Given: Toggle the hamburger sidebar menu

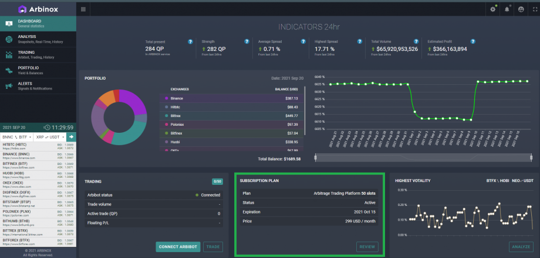Looking at the screenshot, I should tap(83, 9).
